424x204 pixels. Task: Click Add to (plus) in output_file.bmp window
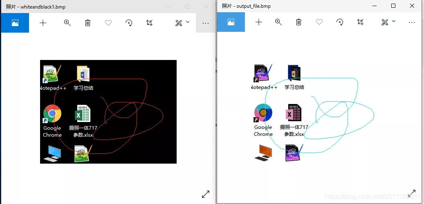259,22
